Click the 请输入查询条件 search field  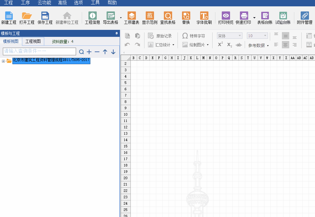coord(39,51)
